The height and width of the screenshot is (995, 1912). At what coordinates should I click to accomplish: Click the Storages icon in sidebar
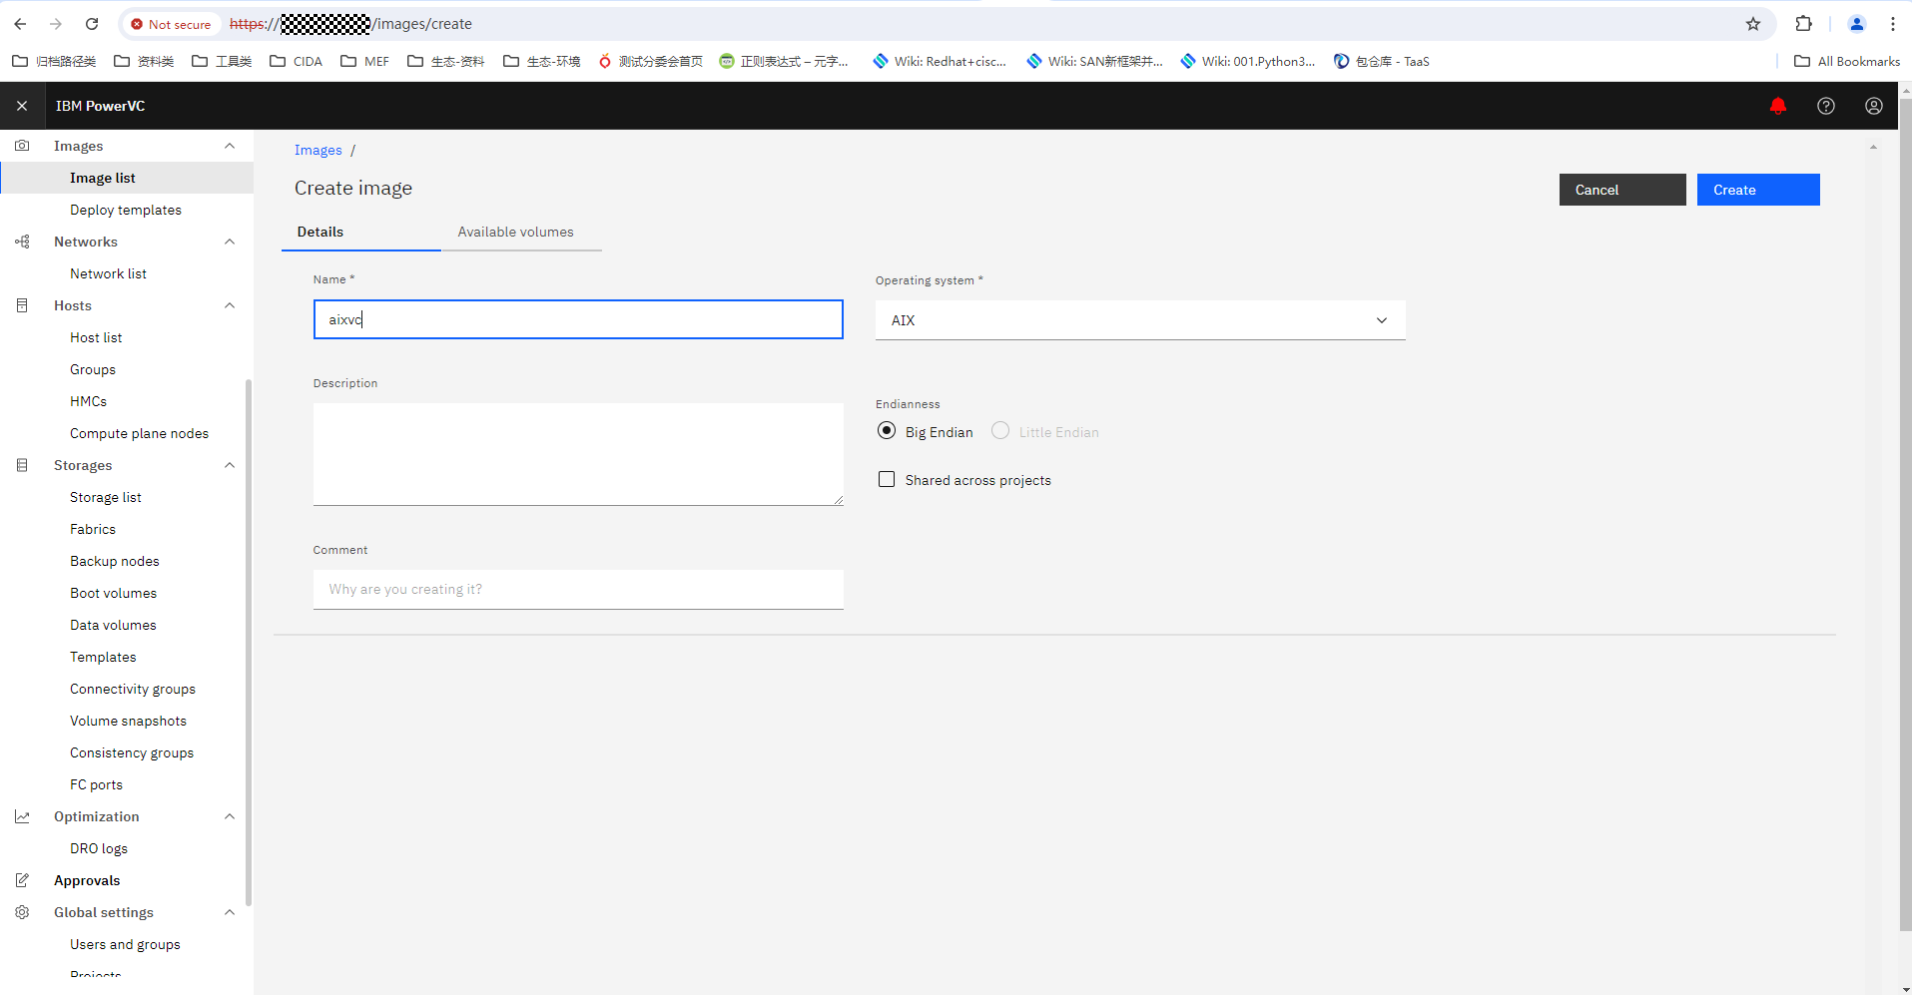22,465
